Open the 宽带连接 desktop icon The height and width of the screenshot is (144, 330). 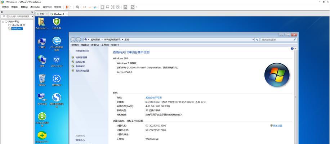click(42, 99)
